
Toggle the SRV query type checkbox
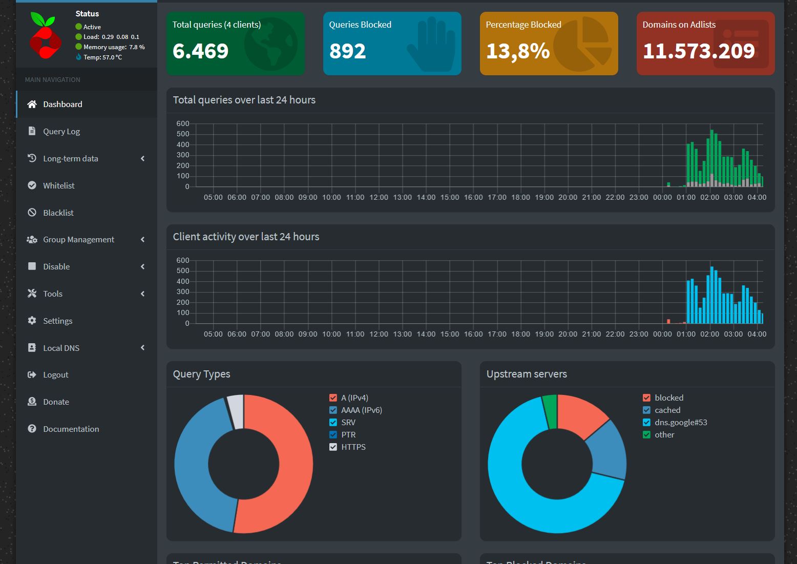pyautogui.click(x=333, y=422)
